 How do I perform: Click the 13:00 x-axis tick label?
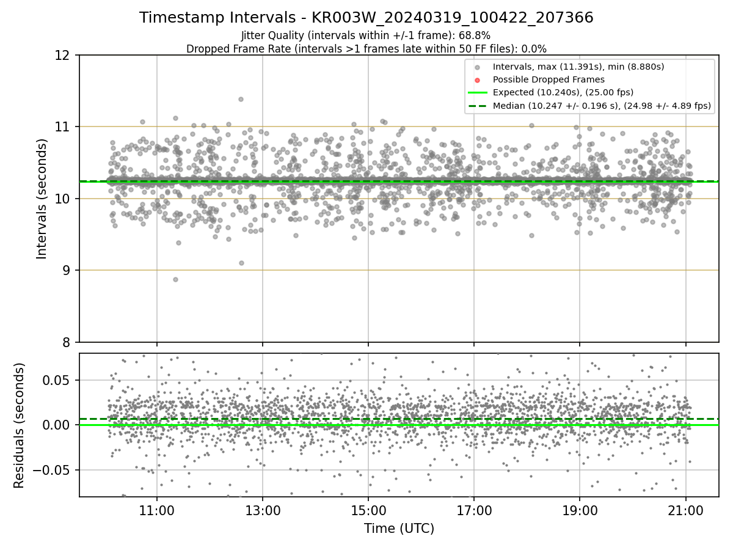coord(263,510)
